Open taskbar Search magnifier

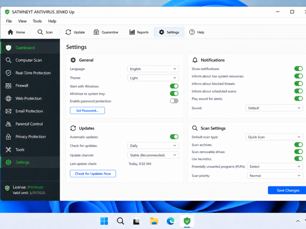120,221
